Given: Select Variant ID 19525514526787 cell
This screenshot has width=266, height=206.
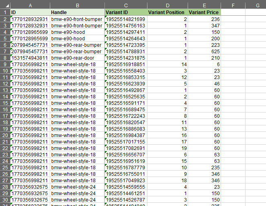Looking at the screenshot, I should point(126,200).
